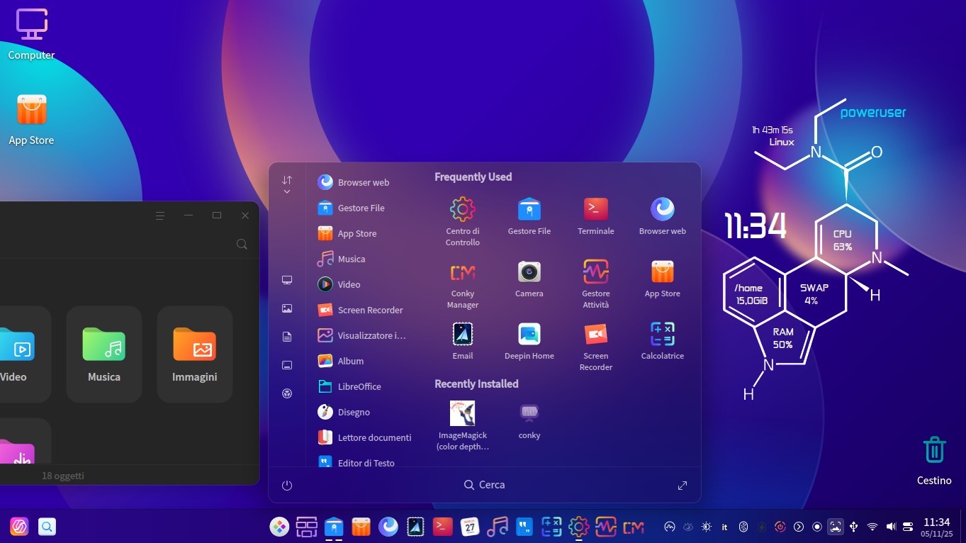
Task: Open the Music app in the taskbar
Action: pos(497,527)
